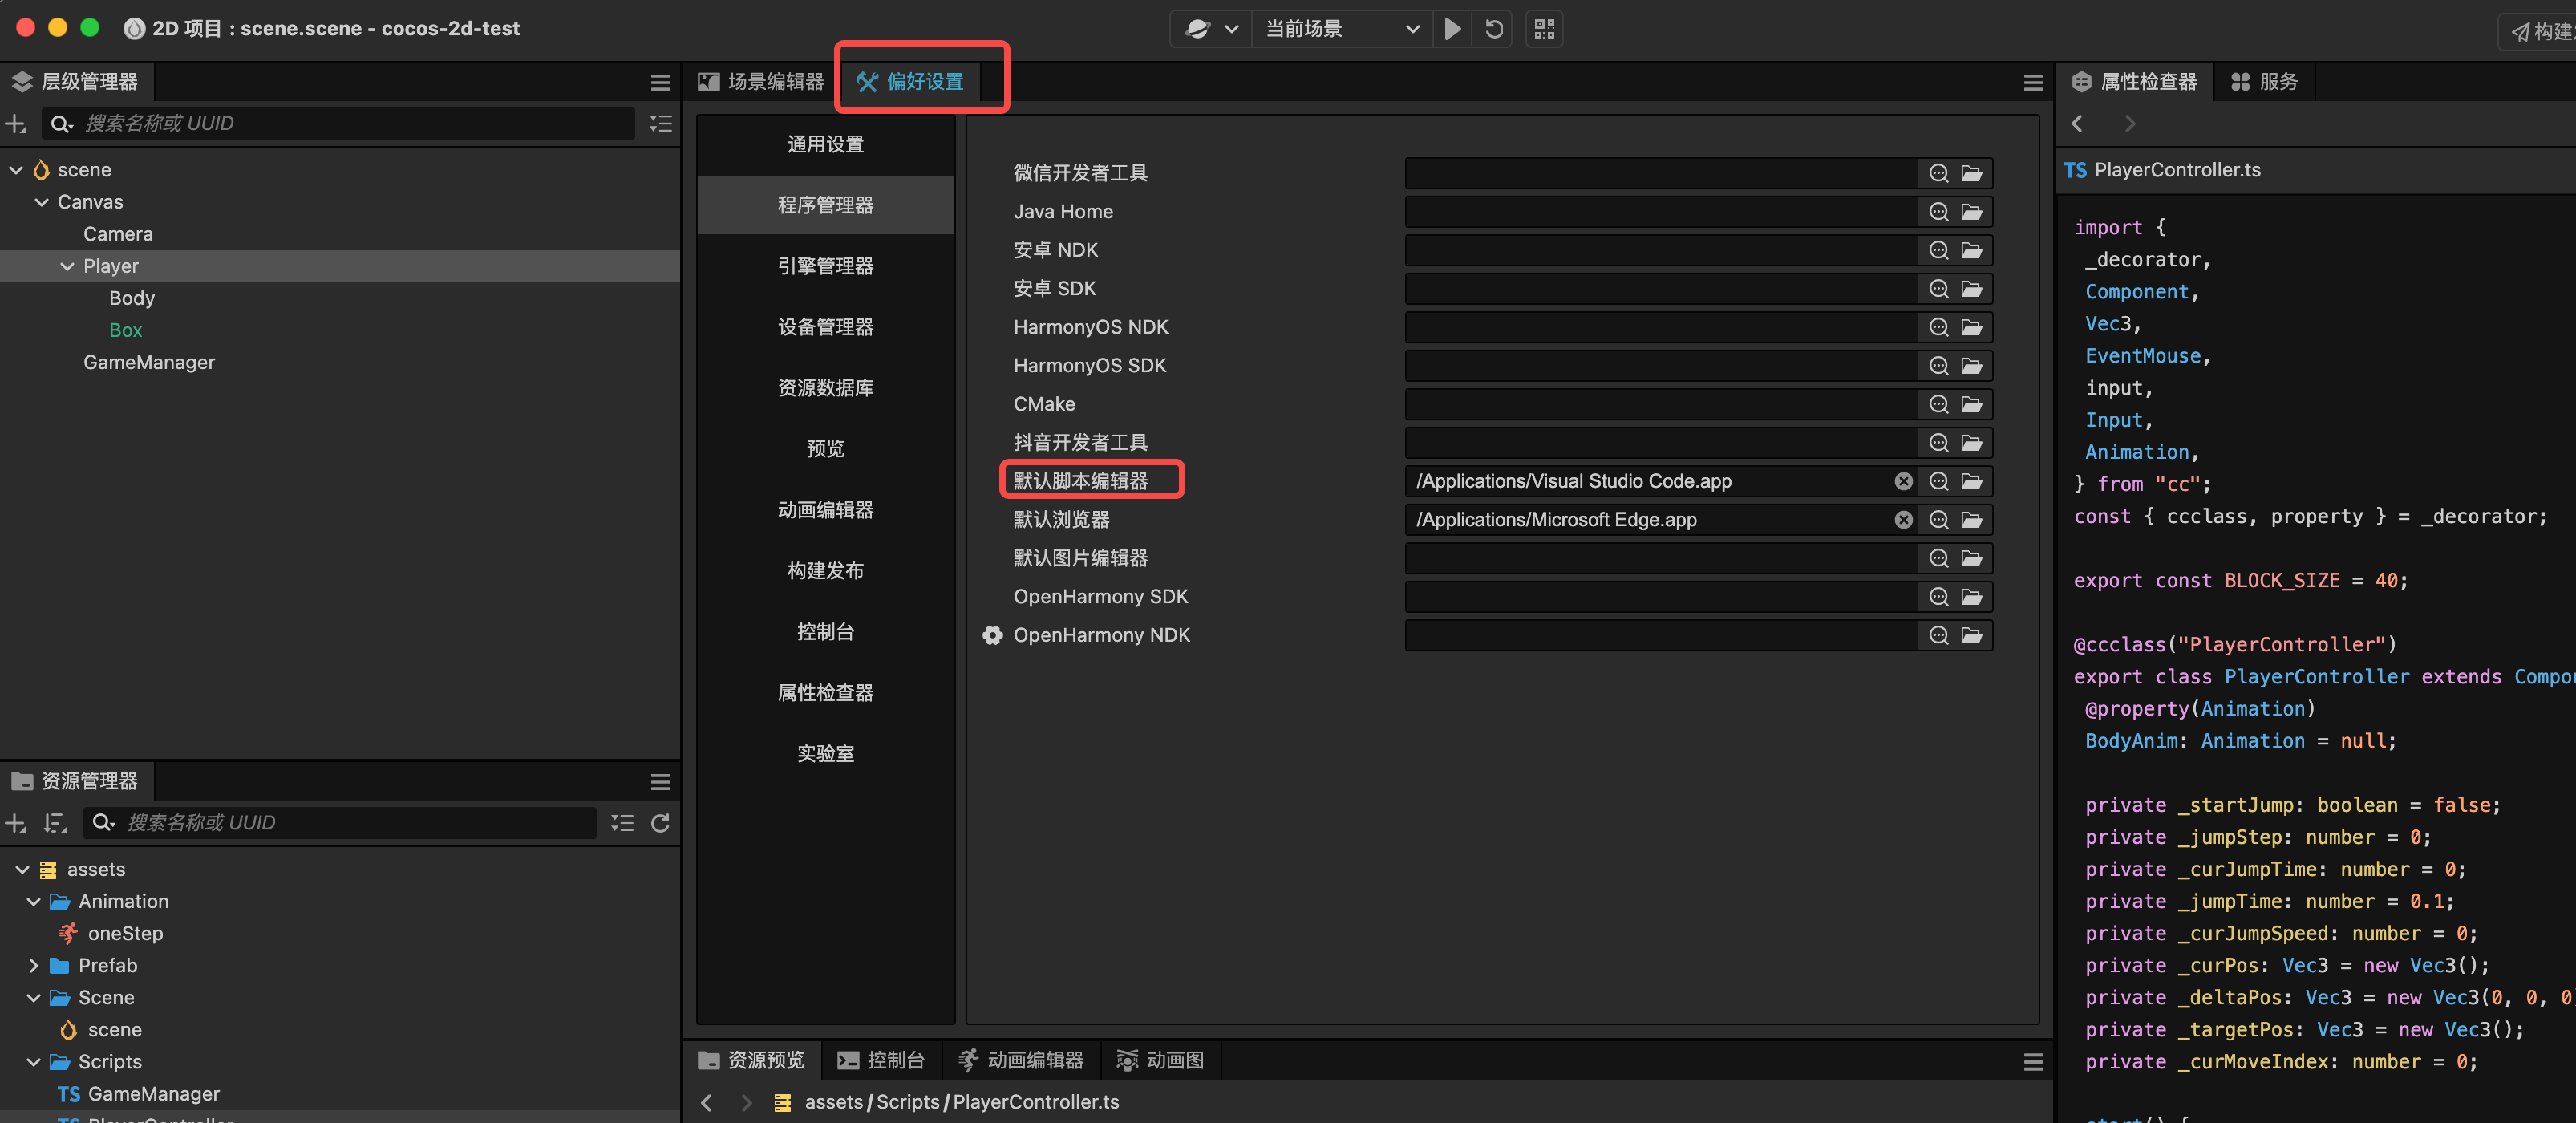This screenshot has height=1123, width=2576.
Task: Select GameManager script in assets tree
Action: click(153, 1094)
